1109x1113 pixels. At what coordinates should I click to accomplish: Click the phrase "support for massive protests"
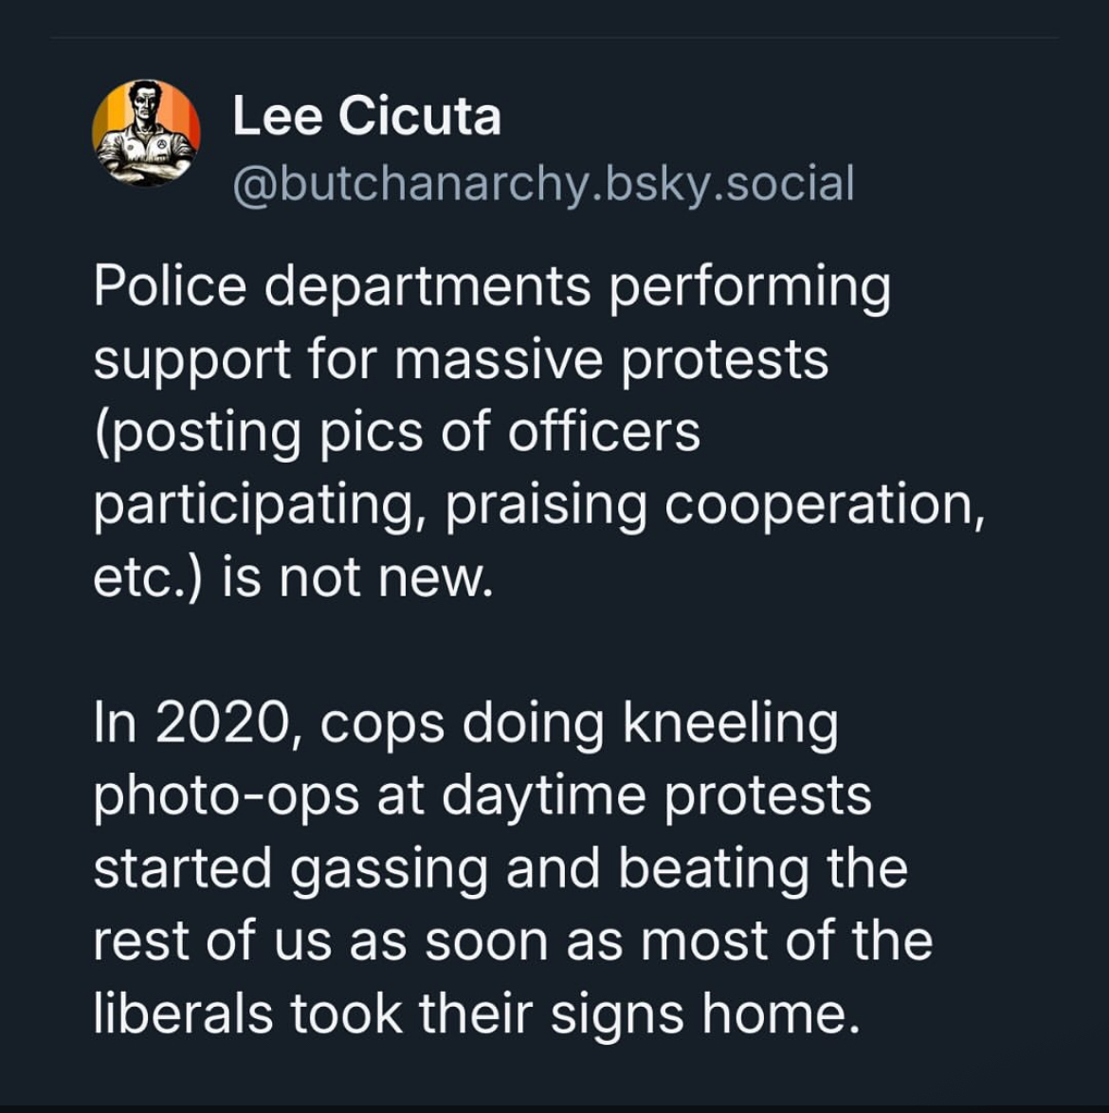pos(461,359)
